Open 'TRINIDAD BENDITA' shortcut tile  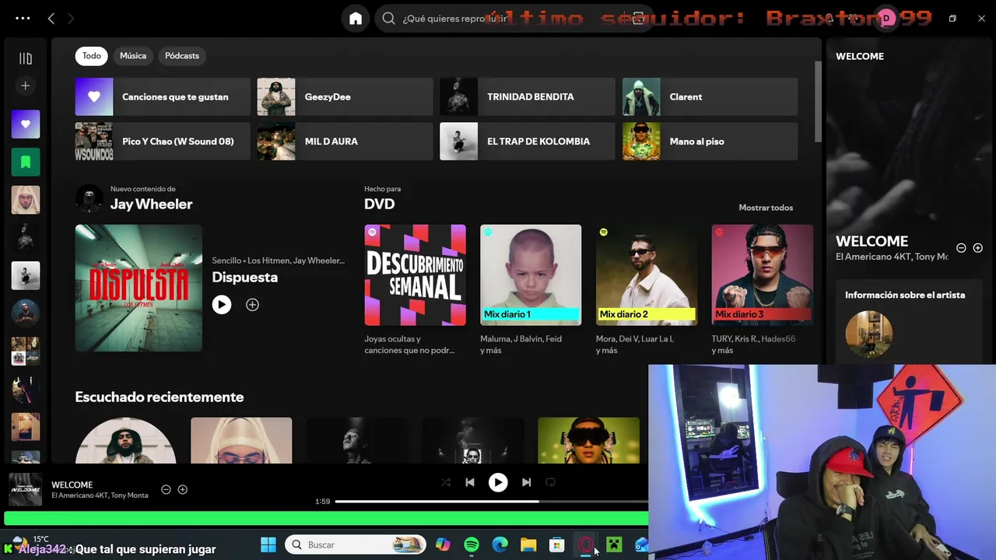(528, 97)
